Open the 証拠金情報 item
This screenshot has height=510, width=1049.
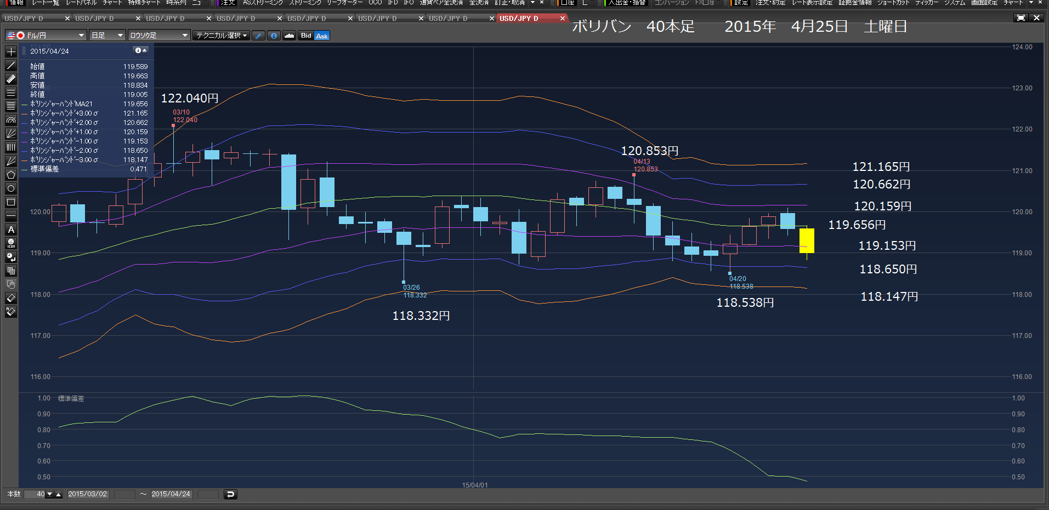tap(855, 3)
